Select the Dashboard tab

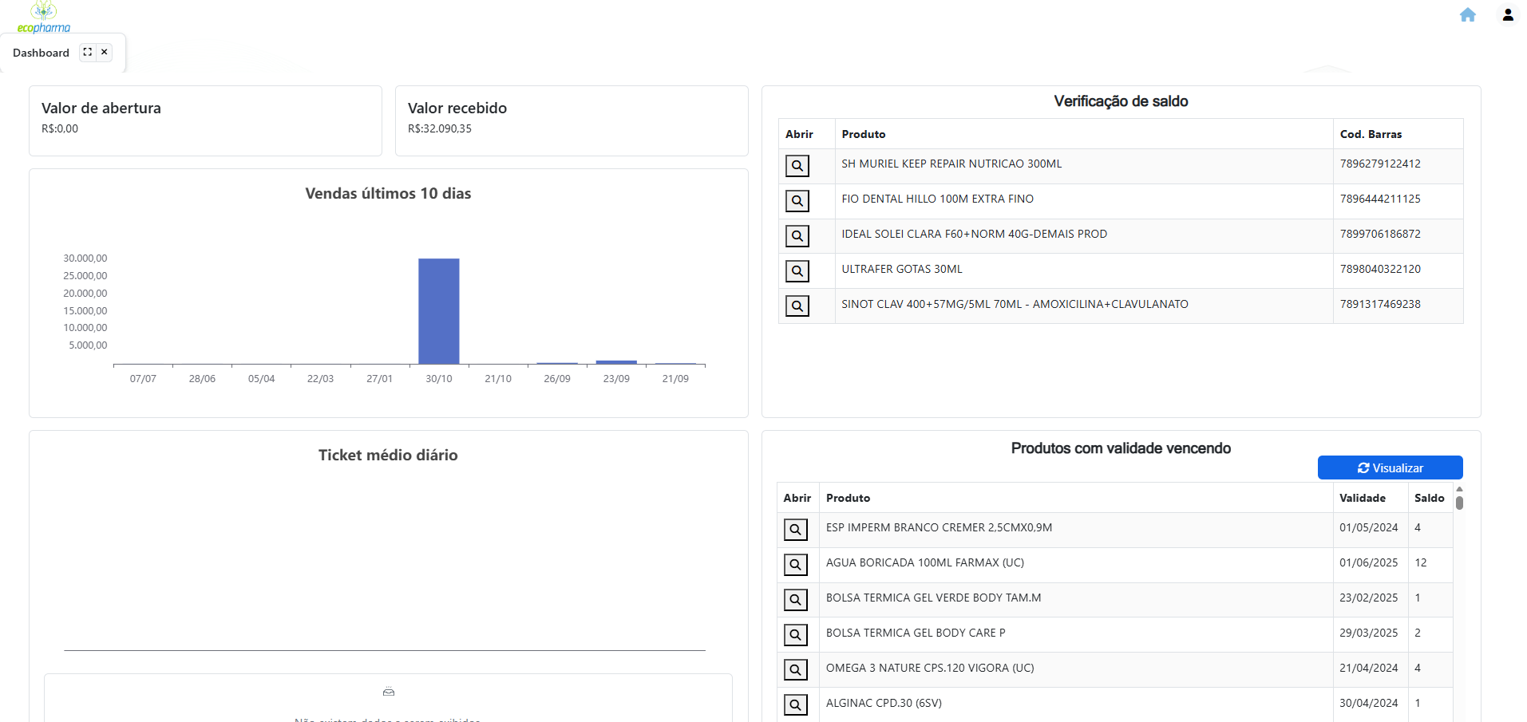[41, 53]
